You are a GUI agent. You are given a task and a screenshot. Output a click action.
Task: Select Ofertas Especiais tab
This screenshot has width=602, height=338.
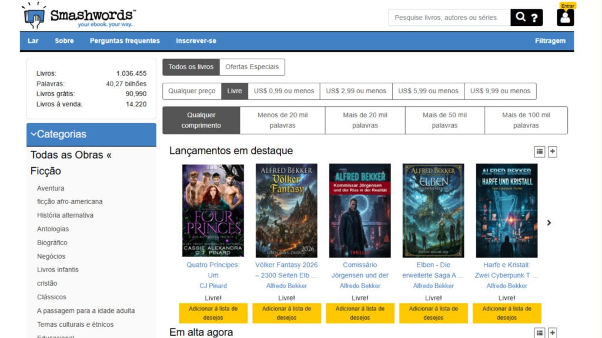252,67
